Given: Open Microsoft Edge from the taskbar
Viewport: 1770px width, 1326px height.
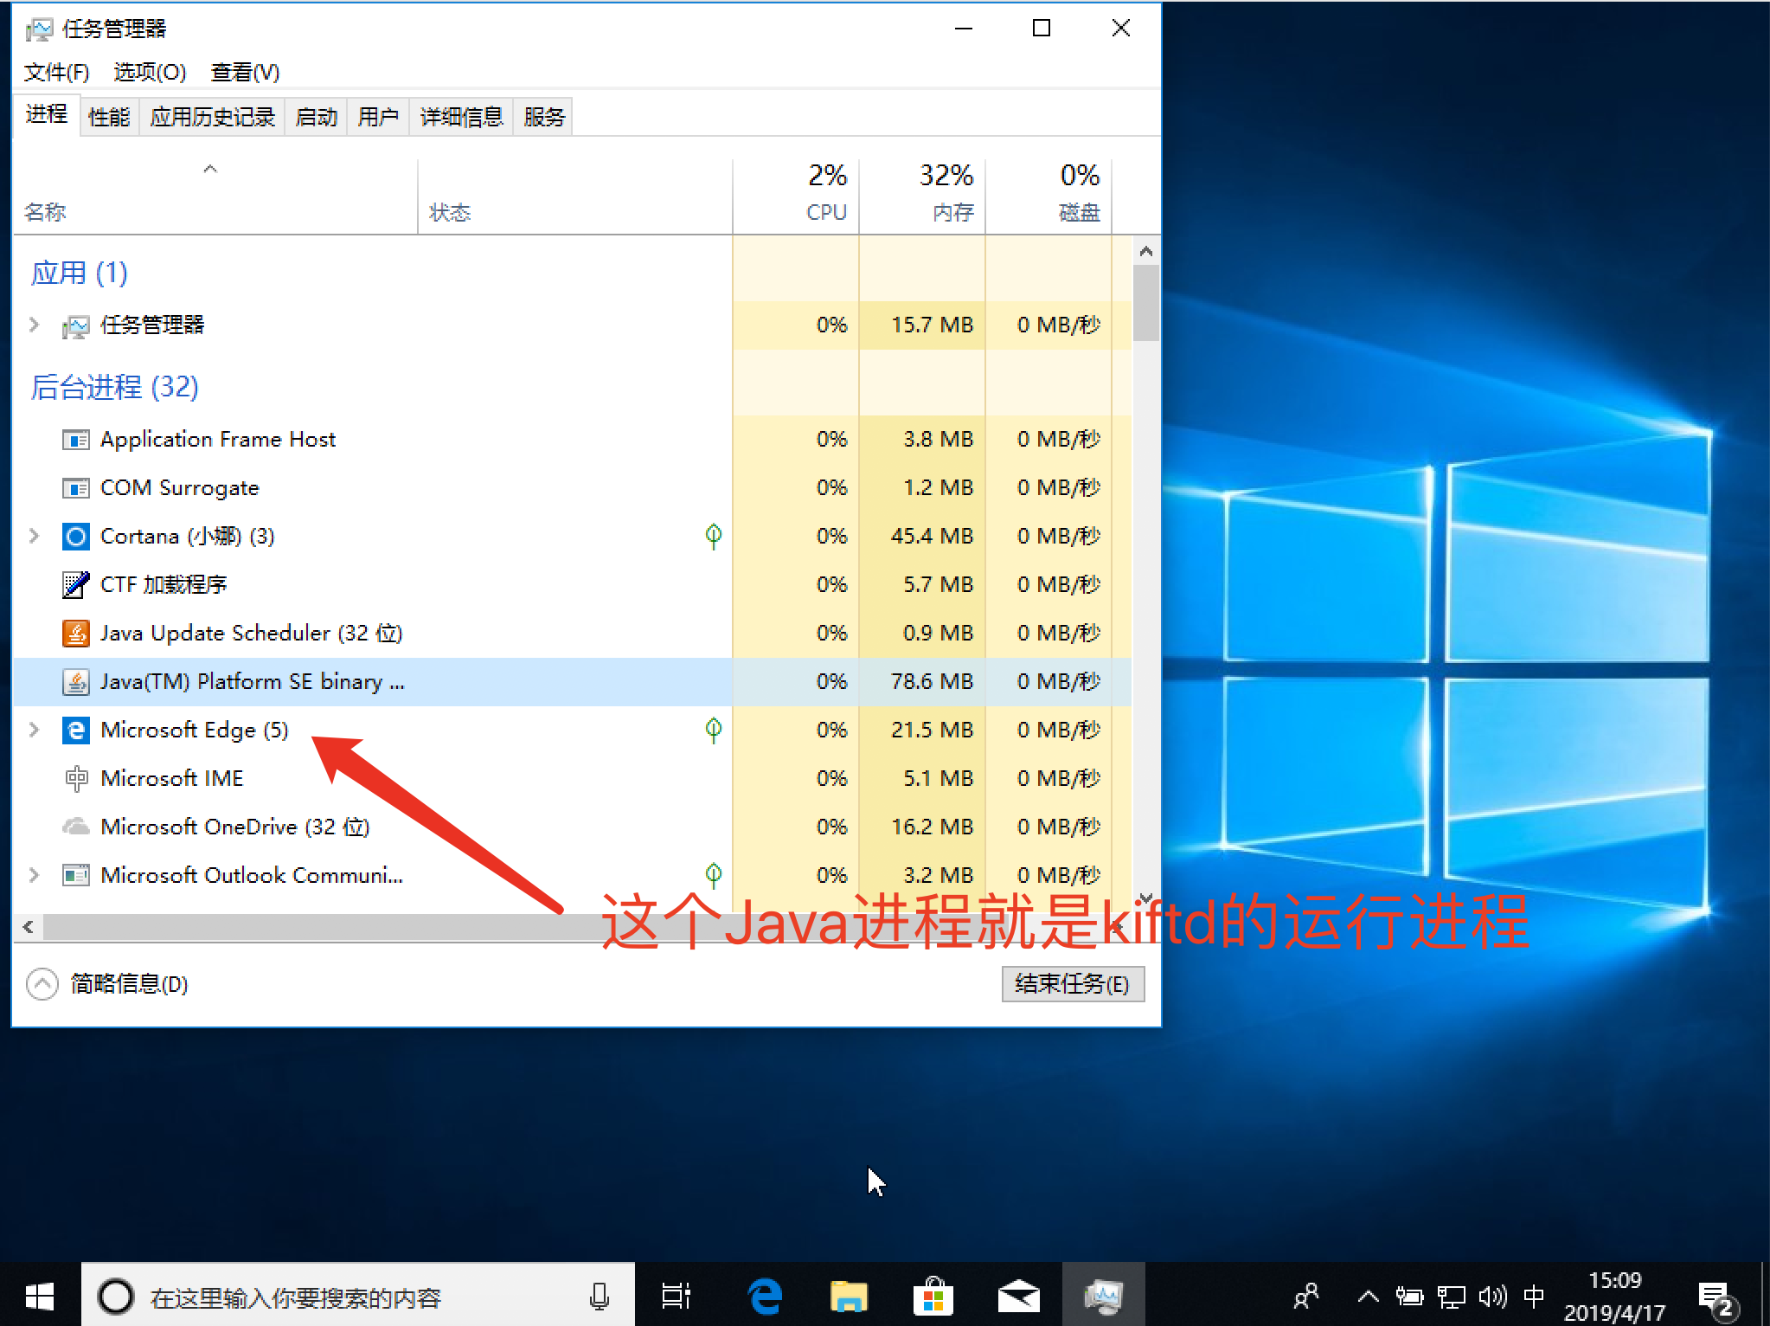Looking at the screenshot, I should pos(762,1296).
